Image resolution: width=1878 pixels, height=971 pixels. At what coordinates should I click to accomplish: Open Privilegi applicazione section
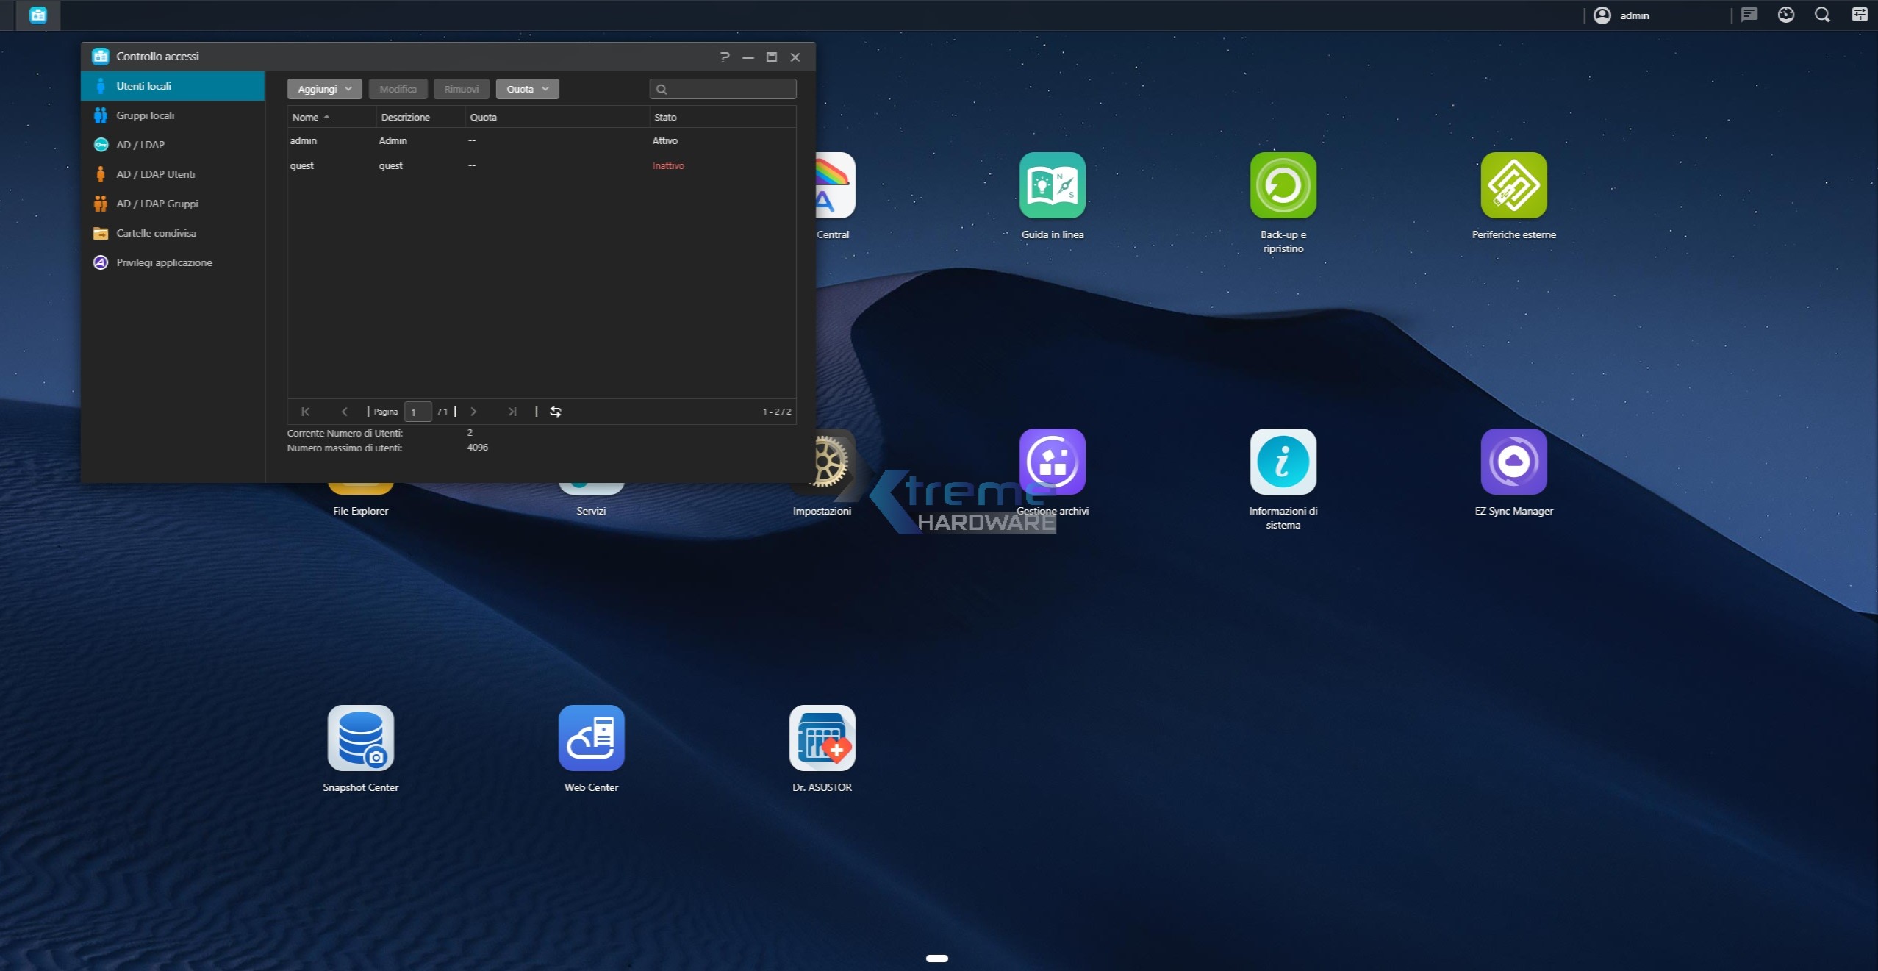pyautogui.click(x=164, y=262)
